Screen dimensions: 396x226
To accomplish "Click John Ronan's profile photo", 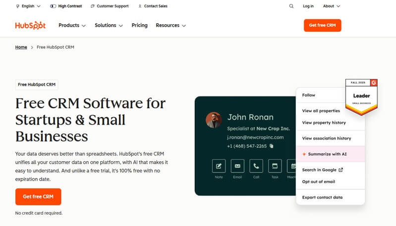I will 214,120.
